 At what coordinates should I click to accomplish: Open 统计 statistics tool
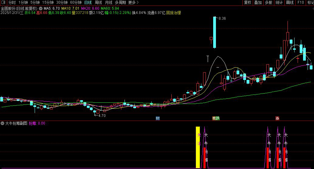(279, 3)
